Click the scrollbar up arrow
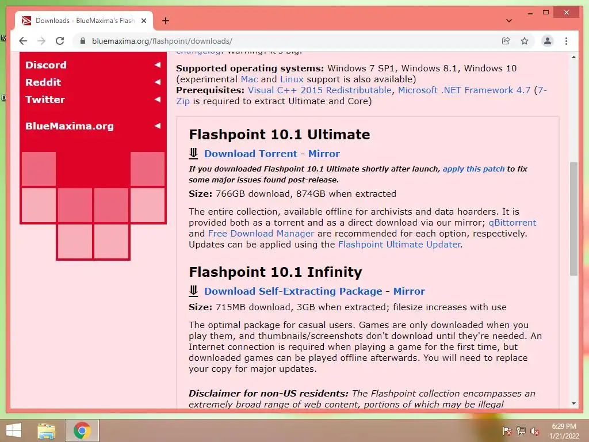Viewport: 589px width, 442px height. coord(573,57)
